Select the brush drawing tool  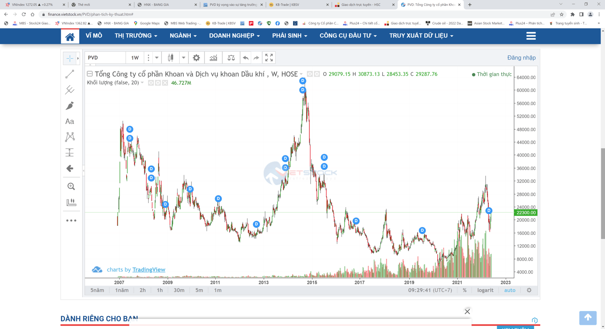pyautogui.click(x=70, y=106)
